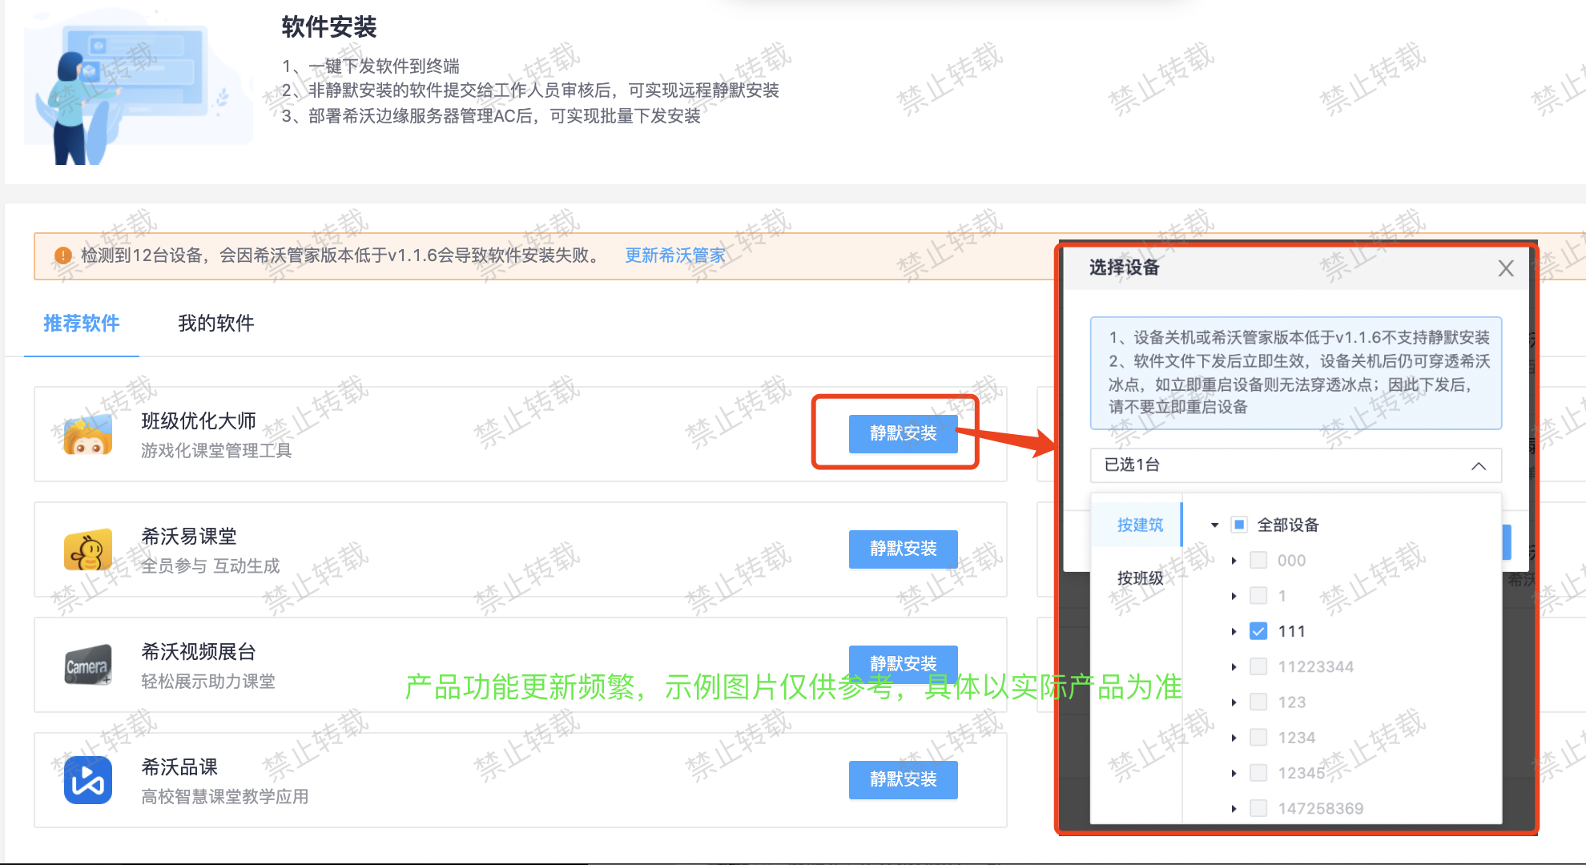Click the 希沃易课堂 app icon
This screenshot has height=865, width=1586.
[88, 550]
